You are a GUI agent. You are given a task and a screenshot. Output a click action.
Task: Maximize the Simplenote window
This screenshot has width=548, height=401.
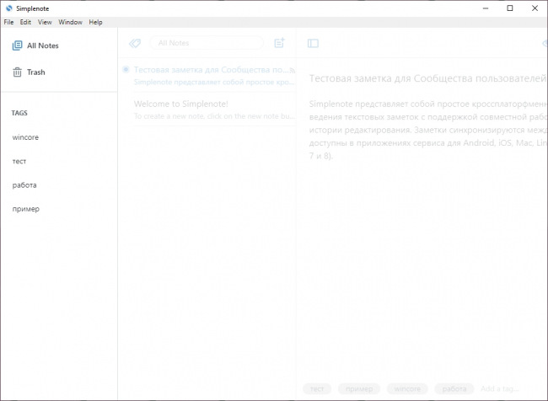click(x=510, y=8)
